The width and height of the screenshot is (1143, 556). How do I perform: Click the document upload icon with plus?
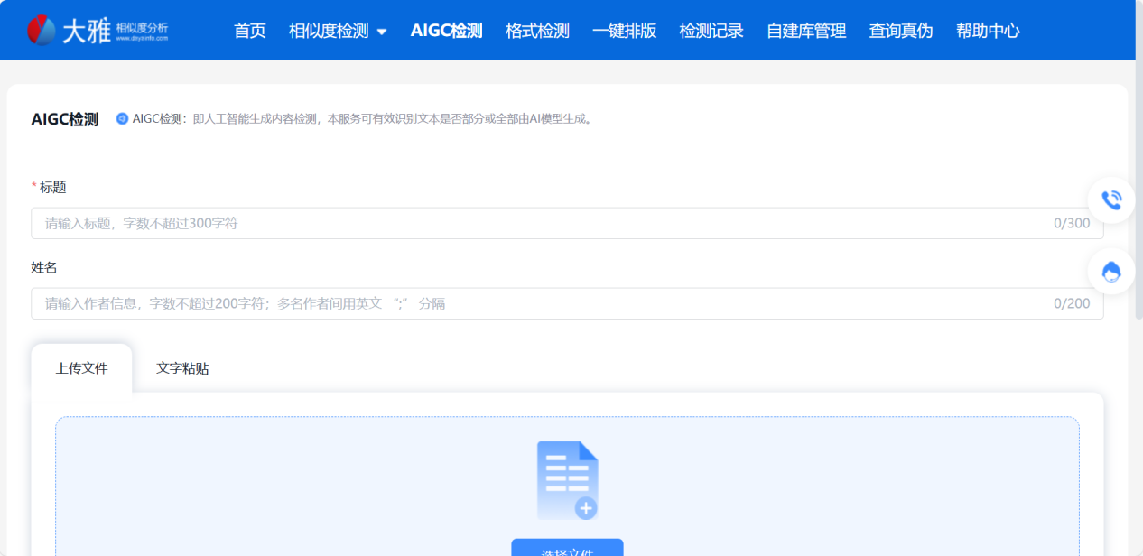(x=567, y=480)
